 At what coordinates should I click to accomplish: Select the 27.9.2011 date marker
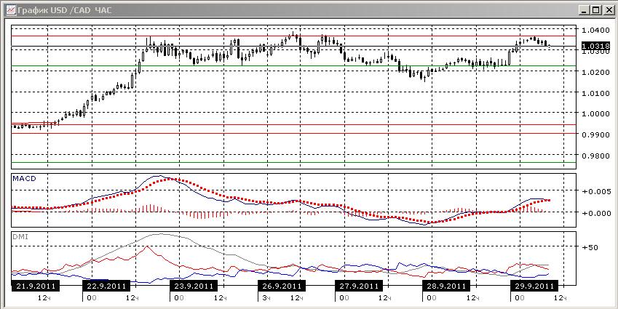tap(359, 286)
